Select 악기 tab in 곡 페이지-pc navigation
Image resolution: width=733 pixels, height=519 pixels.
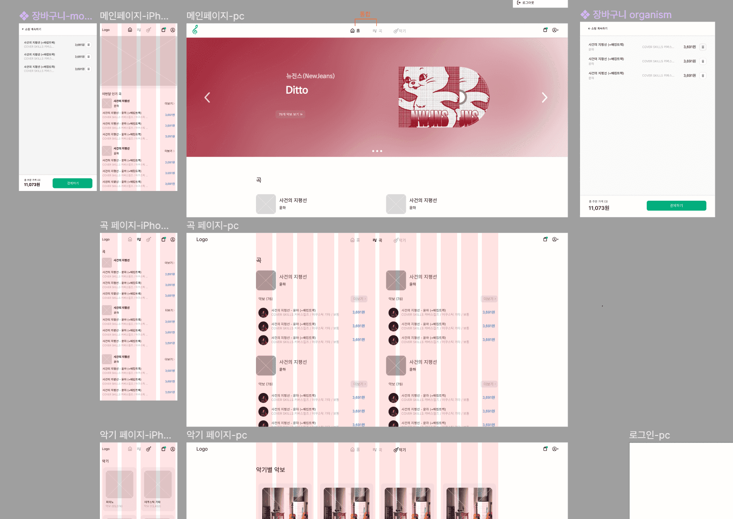click(x=400, y=240)
